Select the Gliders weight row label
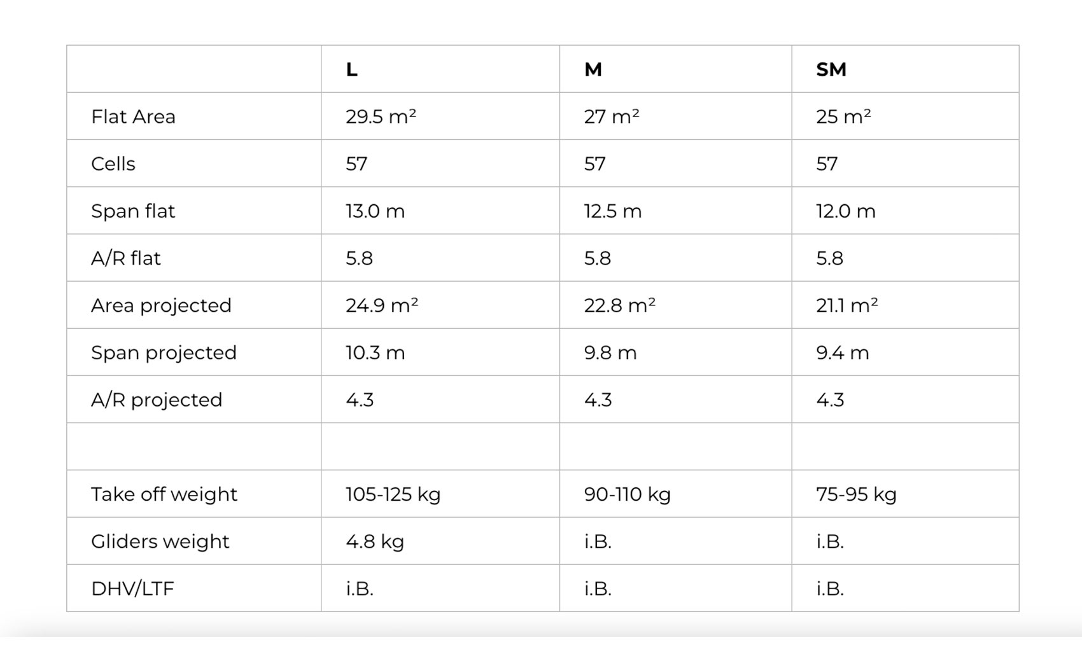Screen dimensions: 1082x668 coord(160,541)
